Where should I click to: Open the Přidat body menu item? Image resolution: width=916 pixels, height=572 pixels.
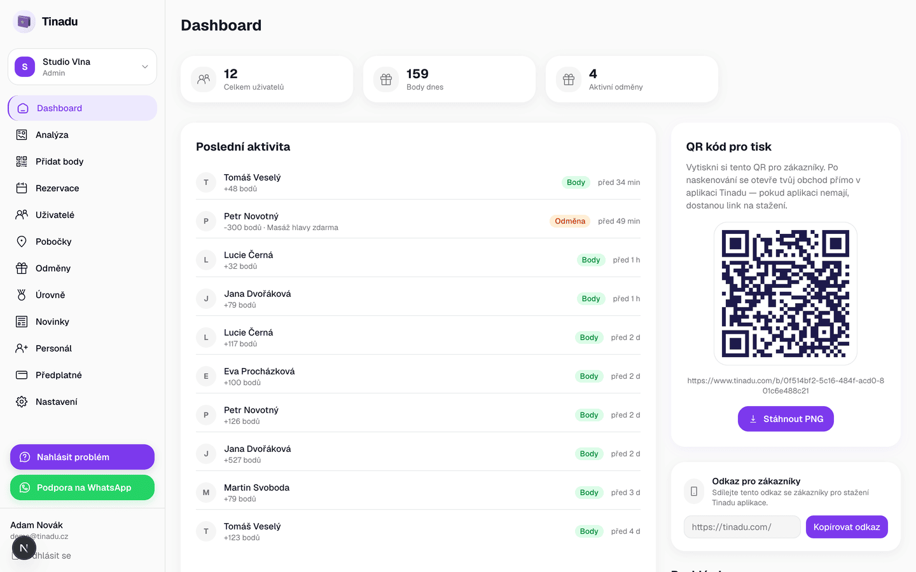[x=82, y=161]
